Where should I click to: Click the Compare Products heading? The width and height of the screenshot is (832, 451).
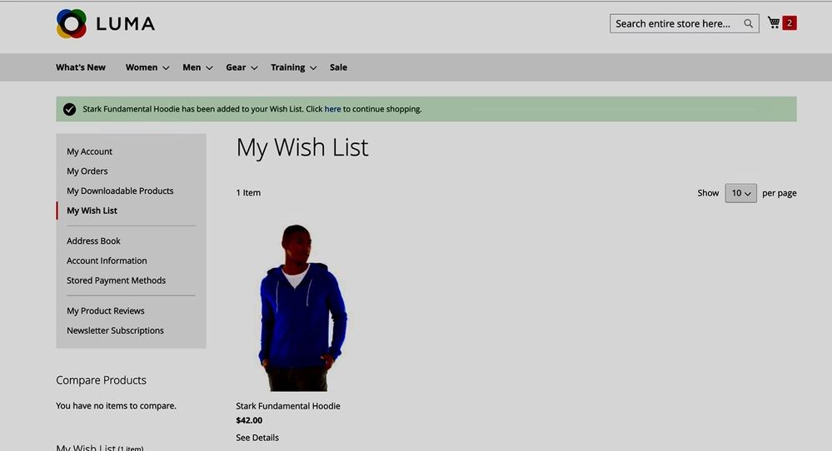(x=101, y=380)
